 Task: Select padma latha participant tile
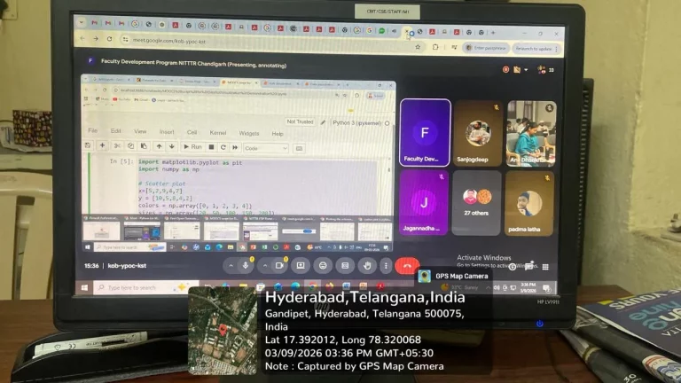[529, 203]
